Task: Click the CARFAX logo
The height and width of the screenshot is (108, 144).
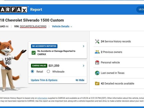Action: click(x=14, y=9)
